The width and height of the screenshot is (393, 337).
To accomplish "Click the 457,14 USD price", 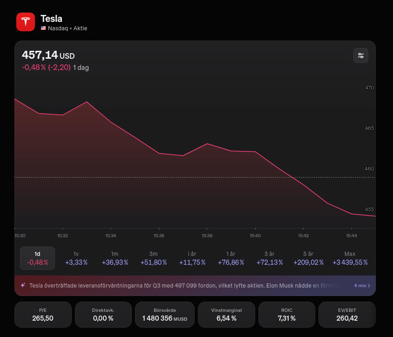I will click(x=48, y=55).
